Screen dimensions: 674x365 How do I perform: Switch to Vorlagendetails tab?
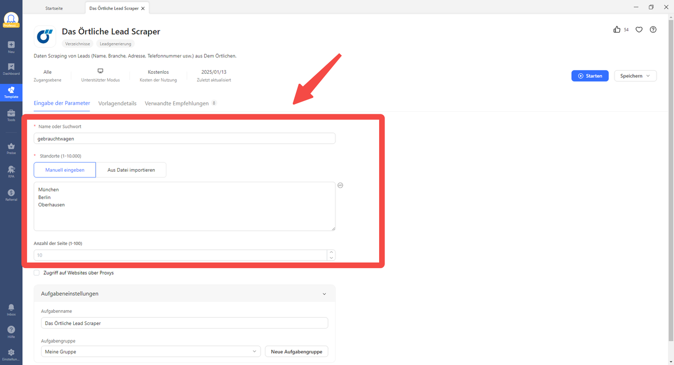point(117,103)
